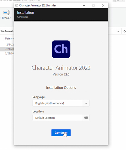
Task: Click the Installation Options heading
Action: [x=61, y=88]
